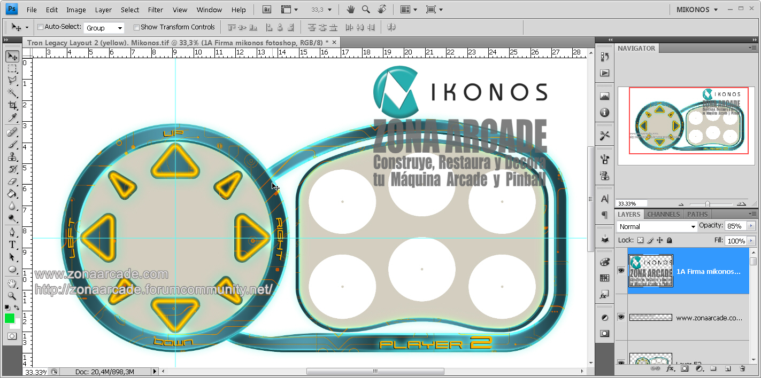
Task: Select the Paint Bucket tool
Action: tap(12, 194)
